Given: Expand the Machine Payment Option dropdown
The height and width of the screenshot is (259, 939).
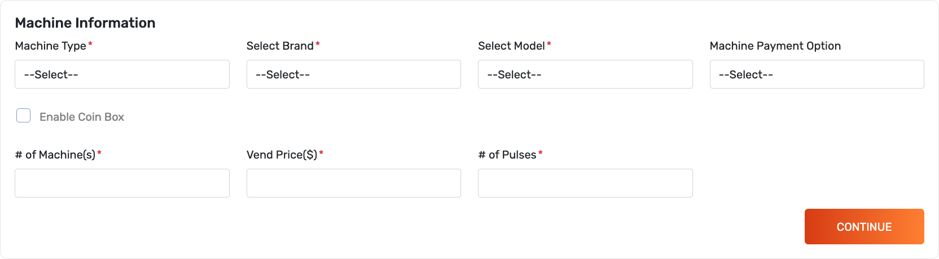Looking at the screenshot, I should click(817, 74).
